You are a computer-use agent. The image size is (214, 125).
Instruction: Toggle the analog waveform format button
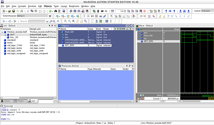point(100,16)
